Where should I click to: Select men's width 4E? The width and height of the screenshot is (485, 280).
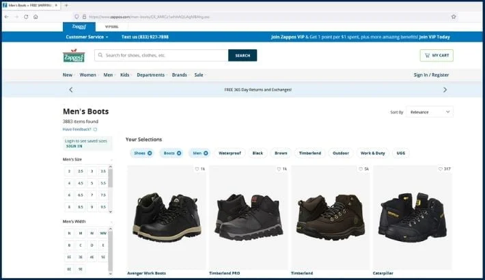point(92,257)
